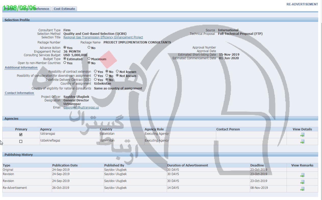Select Not known for contract extension
The width and height of the screenshot is (322, 200).
117,71
